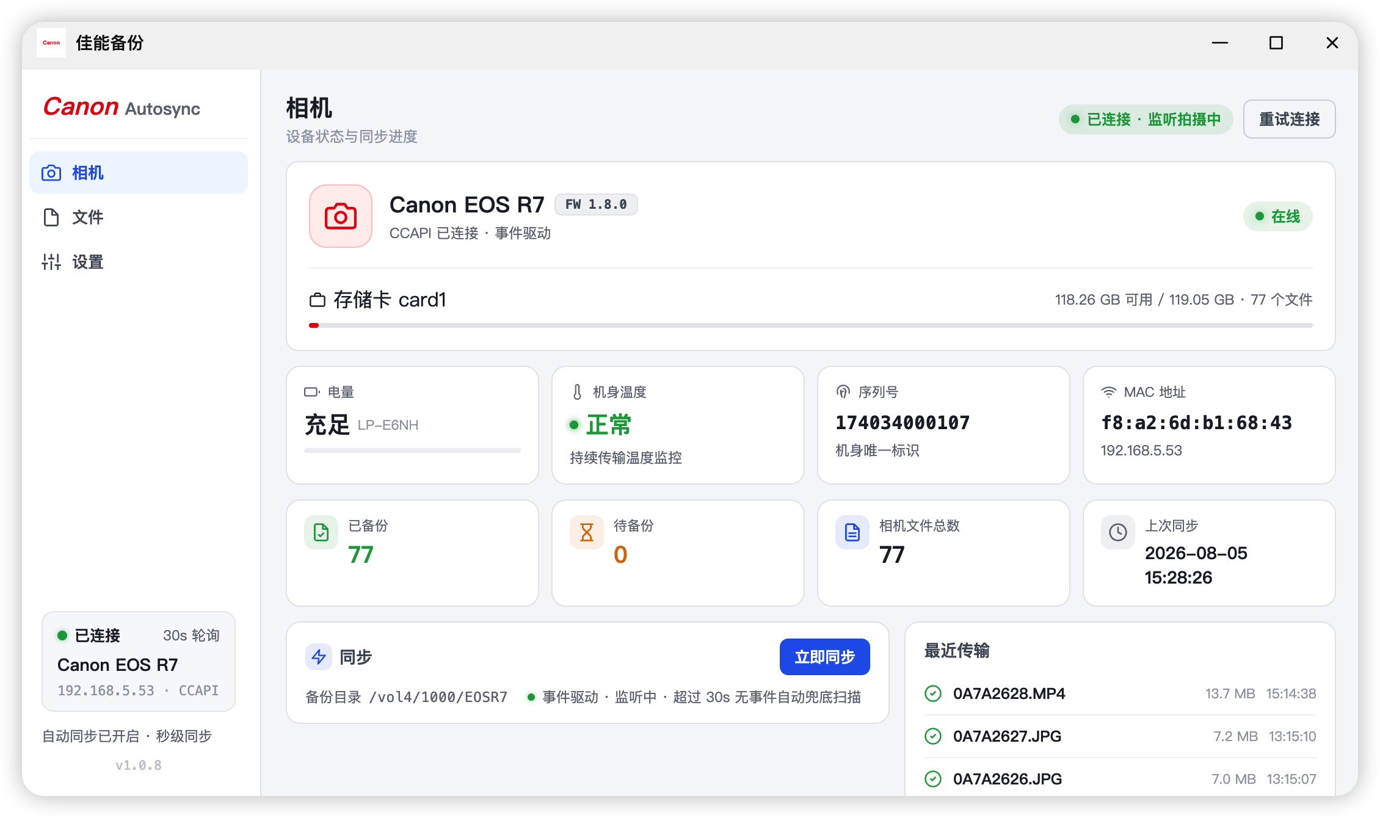Click the serial number 174034000107
This screenshot has width=1380, height=818.
click(x=902, y=422)
